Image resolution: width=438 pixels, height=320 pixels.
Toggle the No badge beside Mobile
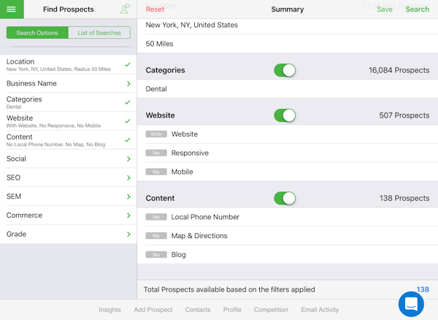pos(156,172)
